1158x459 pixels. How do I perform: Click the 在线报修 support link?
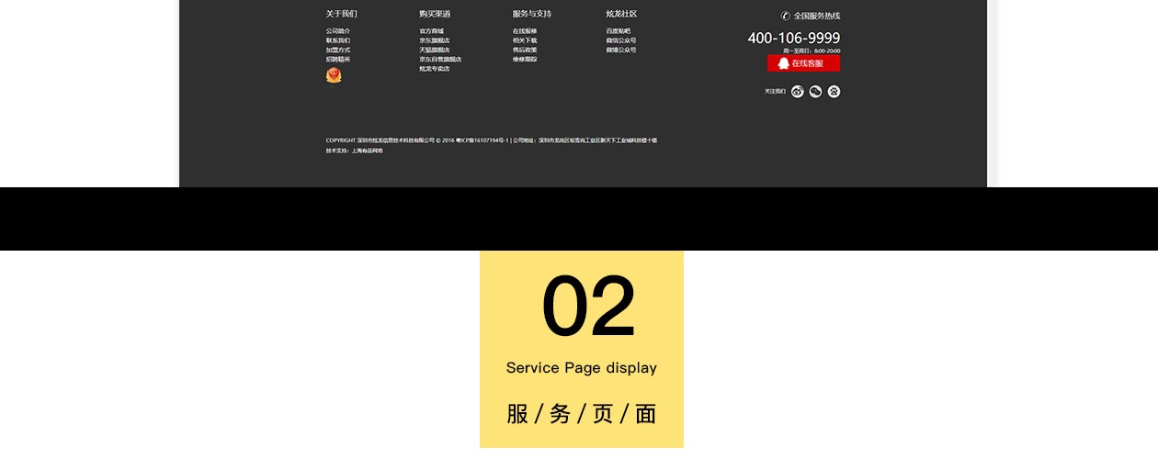pos(524,31)
